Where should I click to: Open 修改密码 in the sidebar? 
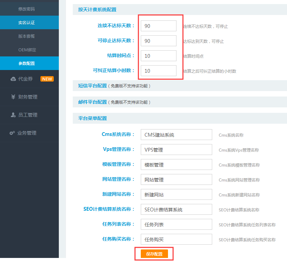tap(27, 9)
